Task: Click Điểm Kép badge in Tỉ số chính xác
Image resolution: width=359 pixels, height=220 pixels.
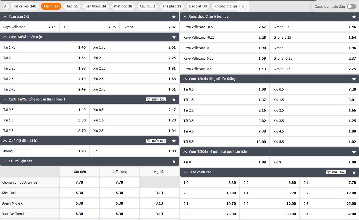Action: tap(336, 172)
